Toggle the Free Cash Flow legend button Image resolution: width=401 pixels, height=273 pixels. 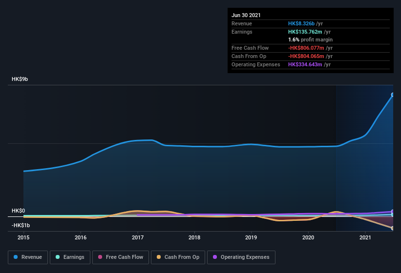pyautogui.click(x=121, y=257)
